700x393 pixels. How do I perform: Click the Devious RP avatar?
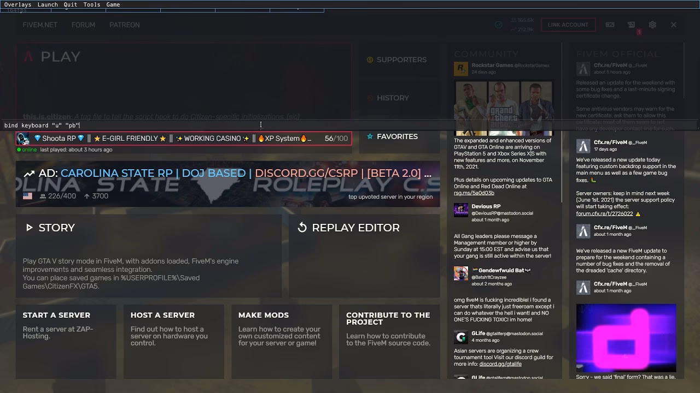coord(460,210)
